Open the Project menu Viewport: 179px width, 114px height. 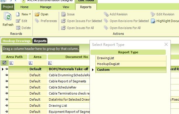point(8,7)
